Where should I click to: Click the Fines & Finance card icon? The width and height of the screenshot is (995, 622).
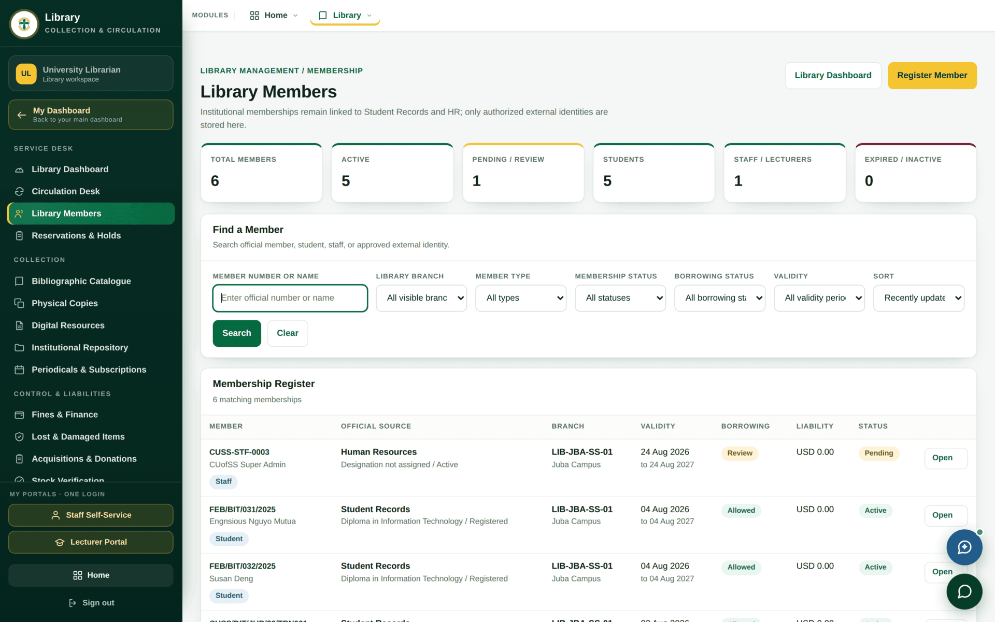[19, 415]
